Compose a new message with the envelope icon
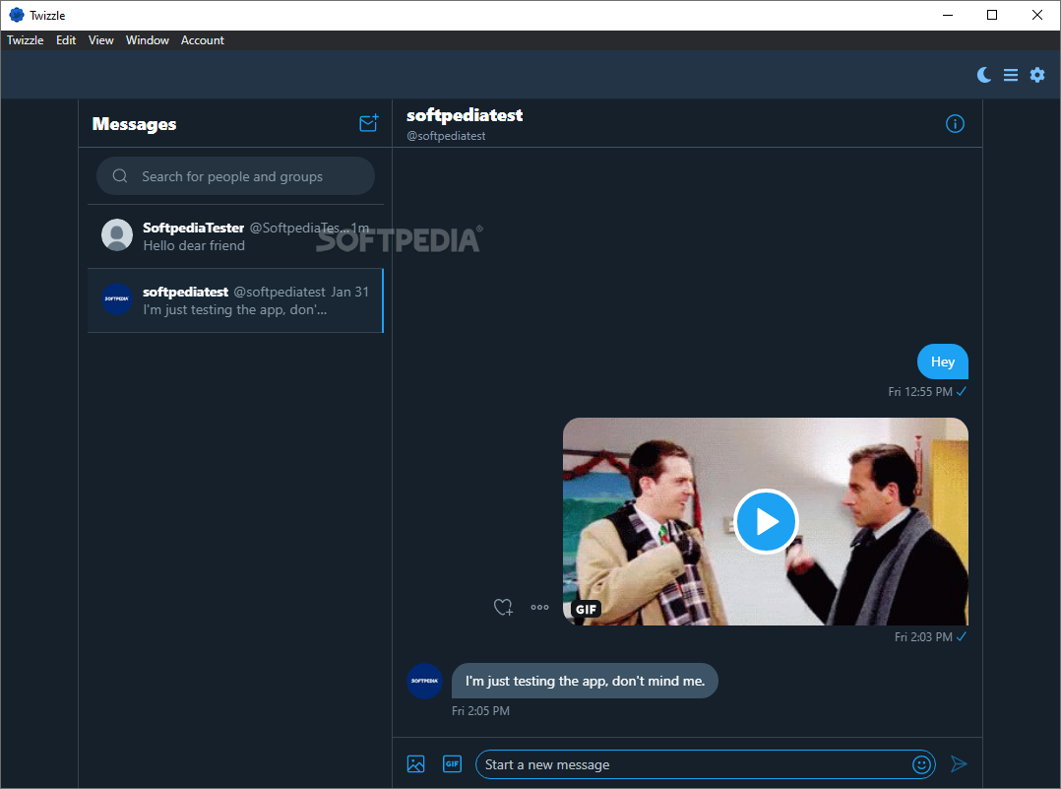Image resolution: width=1061 pixels, height=789 pixels. coord(369,122)
